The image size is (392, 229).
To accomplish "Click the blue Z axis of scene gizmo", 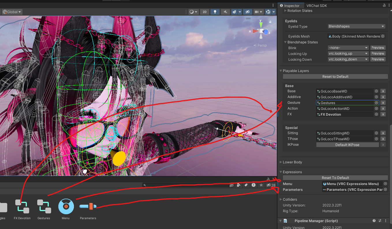I will tap(266, 32).
